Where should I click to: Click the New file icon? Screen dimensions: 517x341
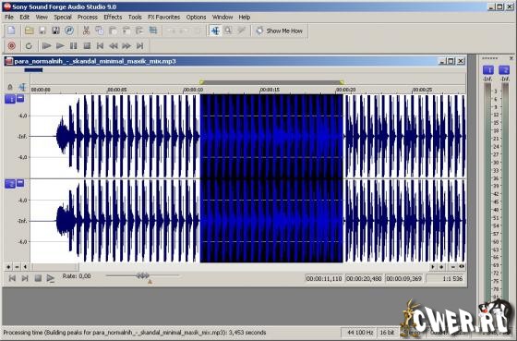pos(11,30)
